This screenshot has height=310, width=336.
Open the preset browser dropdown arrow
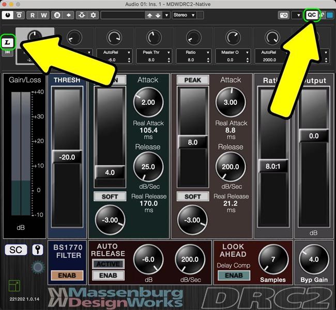coord(166,15)
